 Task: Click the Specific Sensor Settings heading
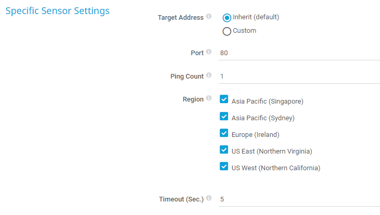pos(57,11)
